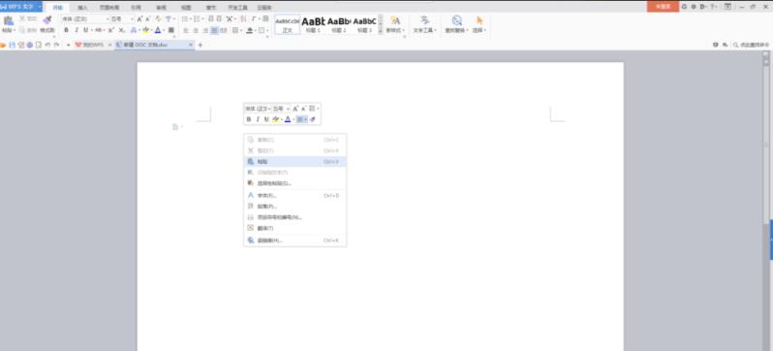
Task: Click the orange login button
Action: coord(664,7)
